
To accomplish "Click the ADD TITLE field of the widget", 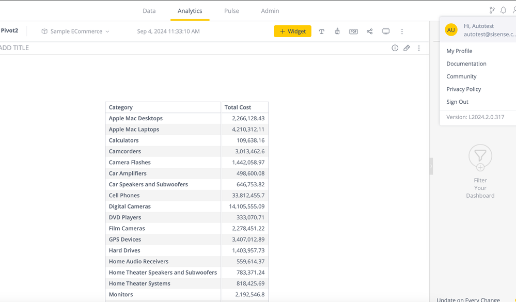I will (x=15, y=48).
